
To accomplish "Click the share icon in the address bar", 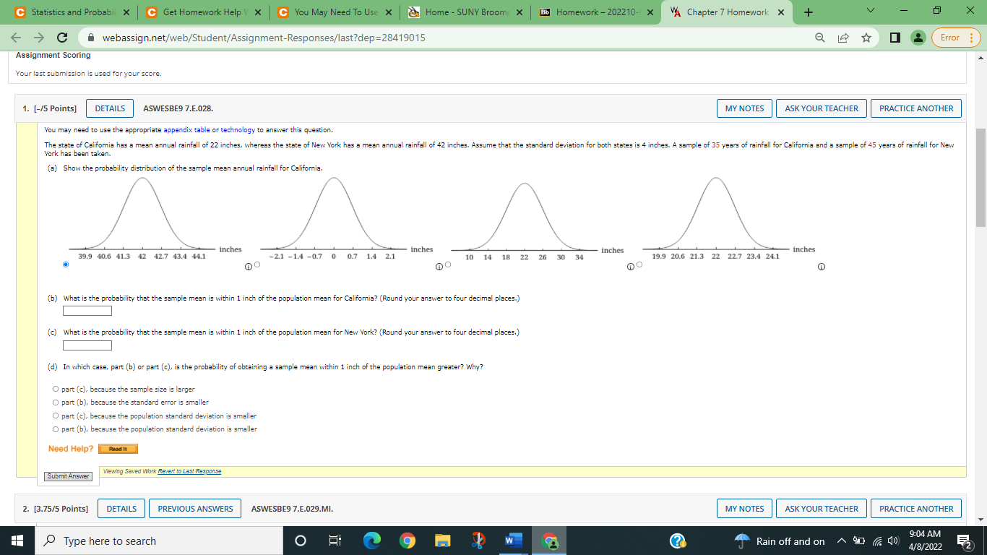I will (x=842, y=37).
